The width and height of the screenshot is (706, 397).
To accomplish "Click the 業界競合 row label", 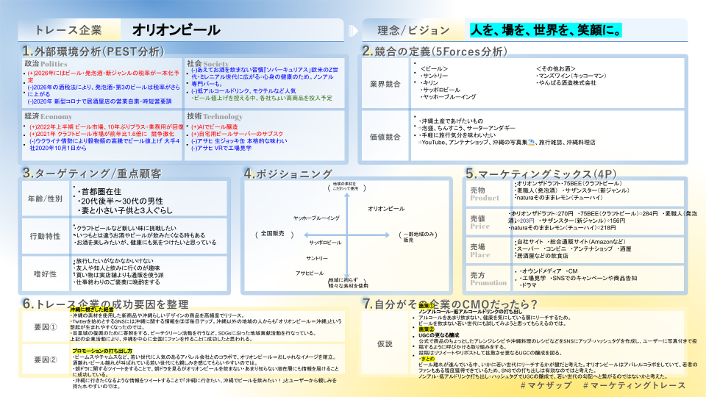I will click(385, 84).
